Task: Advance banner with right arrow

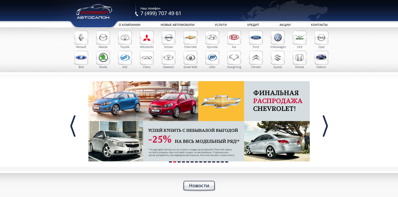Action: pyautogui.click(x=325, y=126)
